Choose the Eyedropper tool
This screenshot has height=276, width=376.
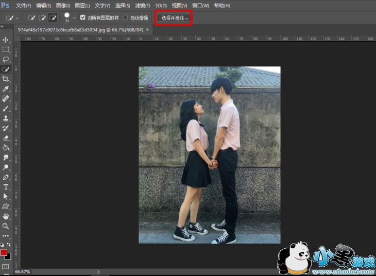(x=6, y=89)
